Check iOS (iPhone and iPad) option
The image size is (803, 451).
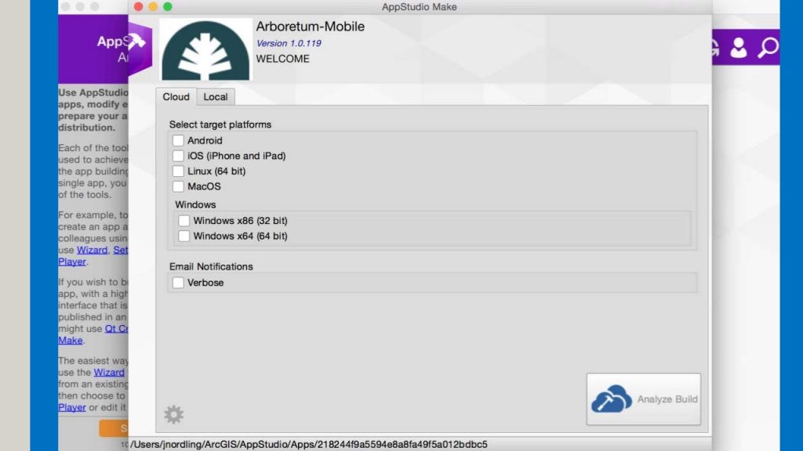(x=178, y=156)
